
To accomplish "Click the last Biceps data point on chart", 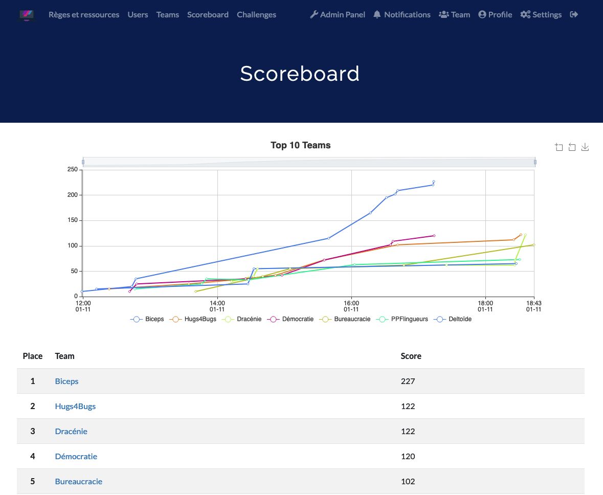I will (x=434, y=182).
